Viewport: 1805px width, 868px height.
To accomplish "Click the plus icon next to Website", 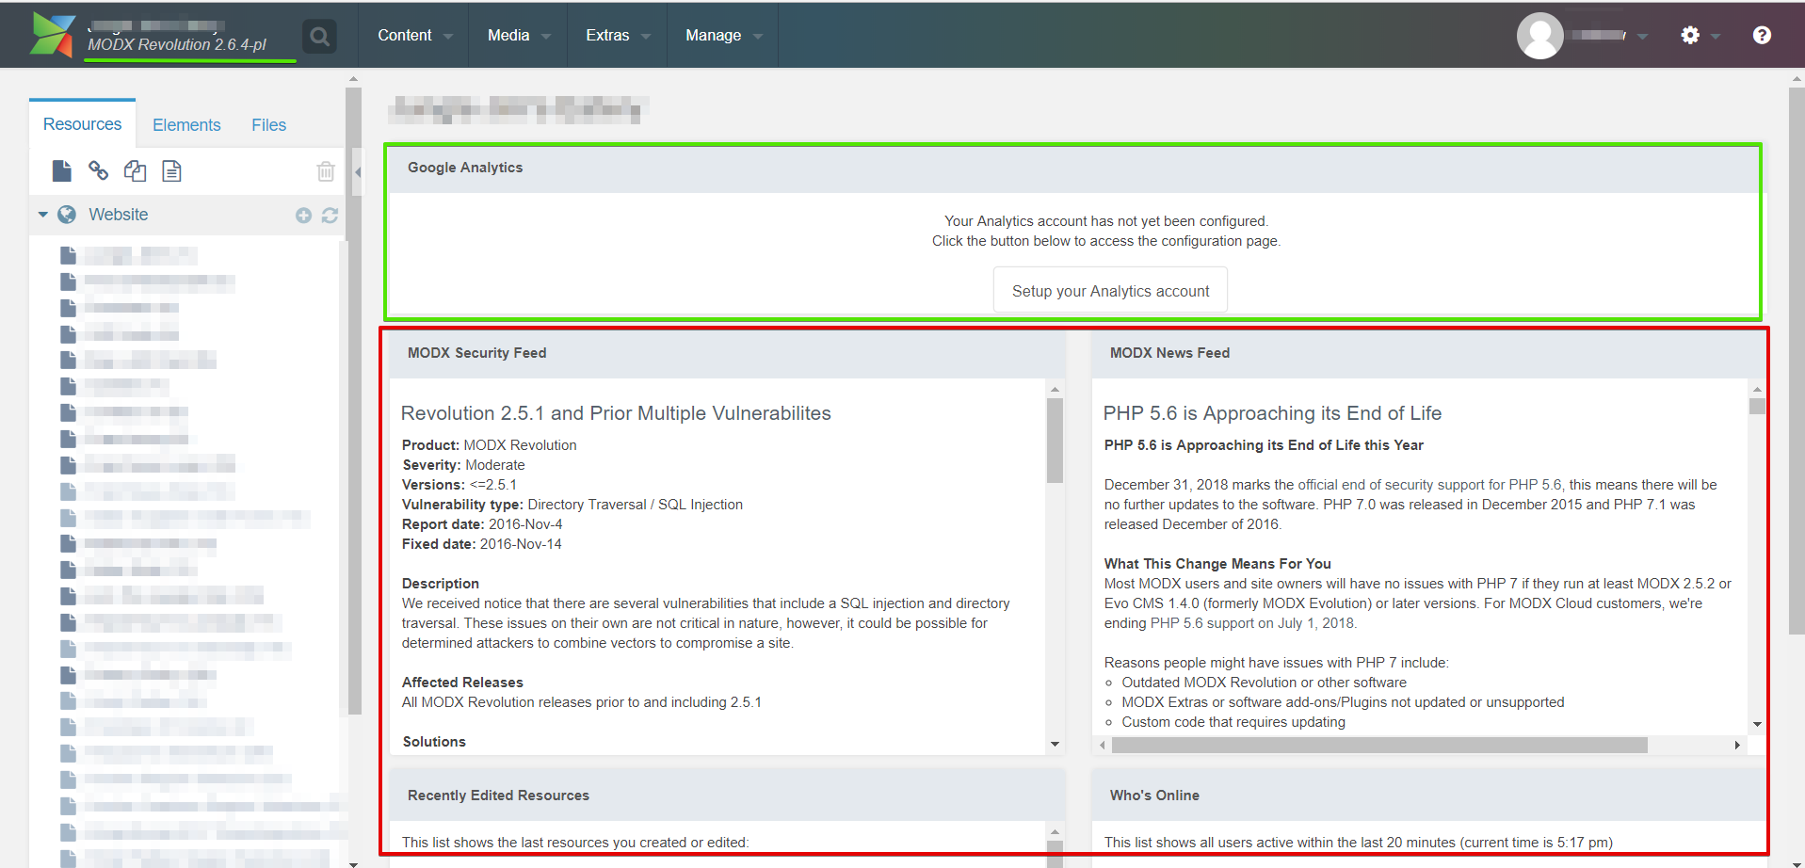I will [303, 216].
